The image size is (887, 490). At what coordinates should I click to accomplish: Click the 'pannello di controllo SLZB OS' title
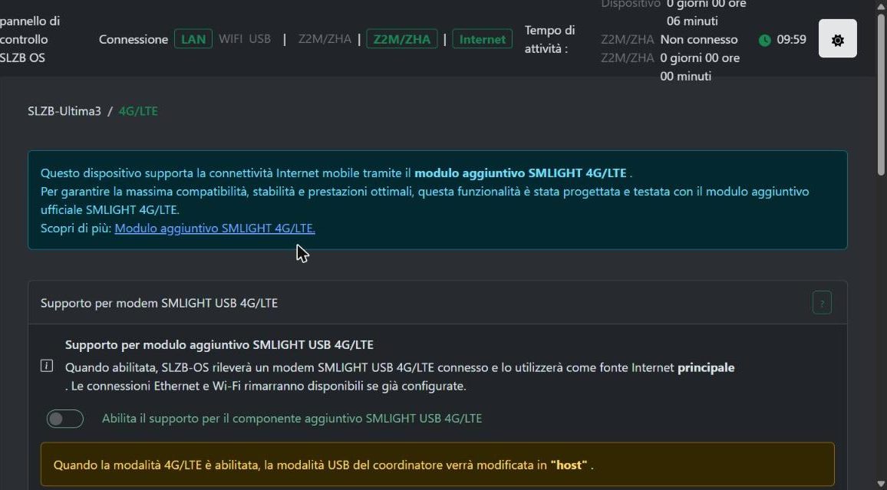(x=29, y=40)
